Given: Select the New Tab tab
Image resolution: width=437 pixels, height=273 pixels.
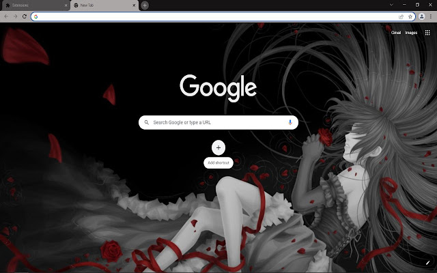Looking at the screenshot, I should pos(104,5).
